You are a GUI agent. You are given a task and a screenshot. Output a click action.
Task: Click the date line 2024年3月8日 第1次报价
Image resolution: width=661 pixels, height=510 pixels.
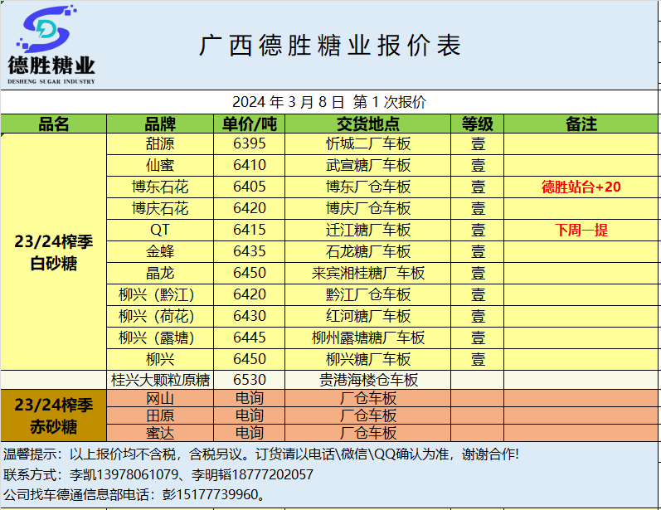click(x=329, y=103)
